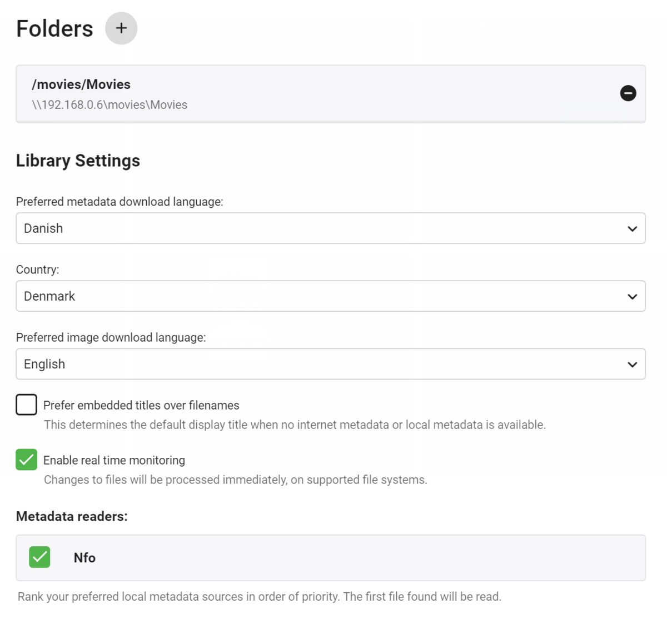Image resolution: width=667 pixels, height=619 pixels.
Task: Click the plus button beside Folders
Action: (121, 28)
